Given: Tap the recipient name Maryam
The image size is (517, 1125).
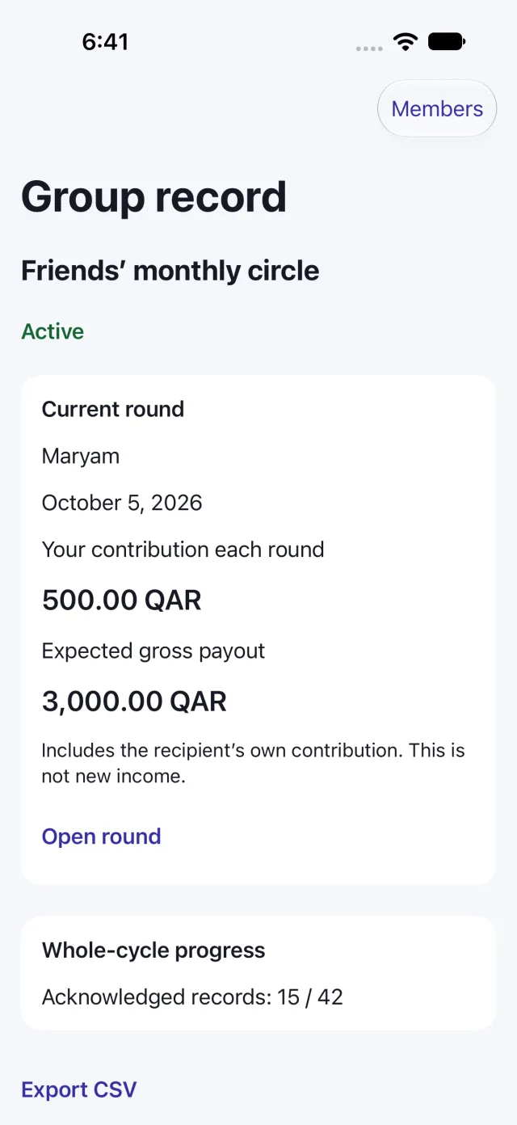Looking at the screenshot, I should (x=81, y=457).
